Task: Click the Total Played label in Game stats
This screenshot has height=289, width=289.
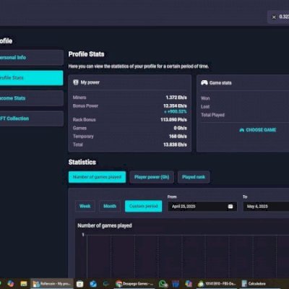Action: 212,115
